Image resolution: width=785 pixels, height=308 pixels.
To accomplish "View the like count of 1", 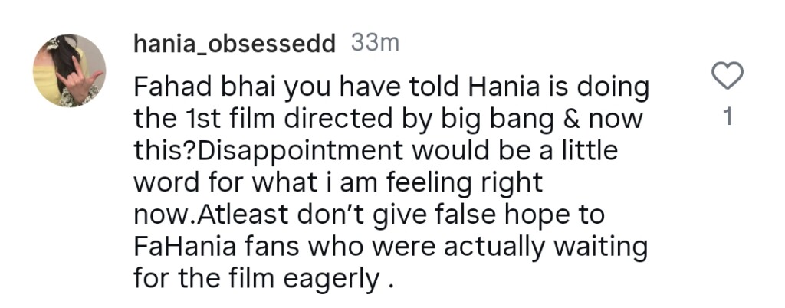I will click(x=728, y=119).
